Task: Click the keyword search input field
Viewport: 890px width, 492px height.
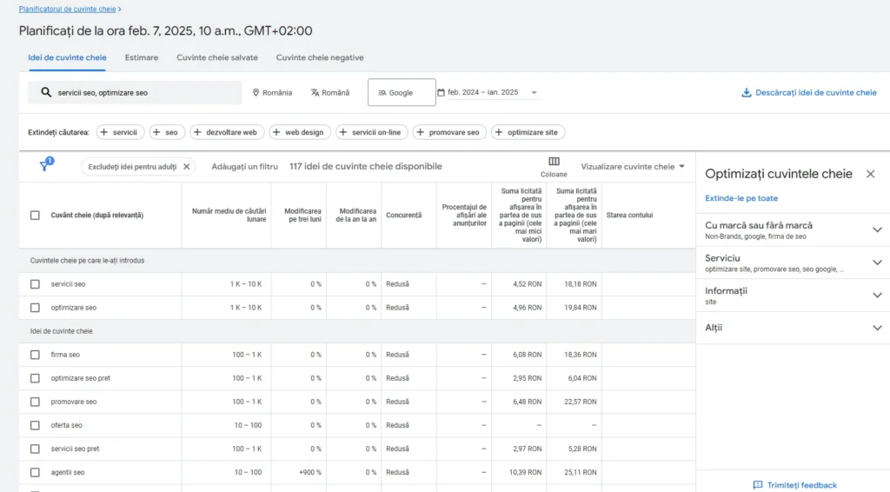Action: click(x=135, y=92)
